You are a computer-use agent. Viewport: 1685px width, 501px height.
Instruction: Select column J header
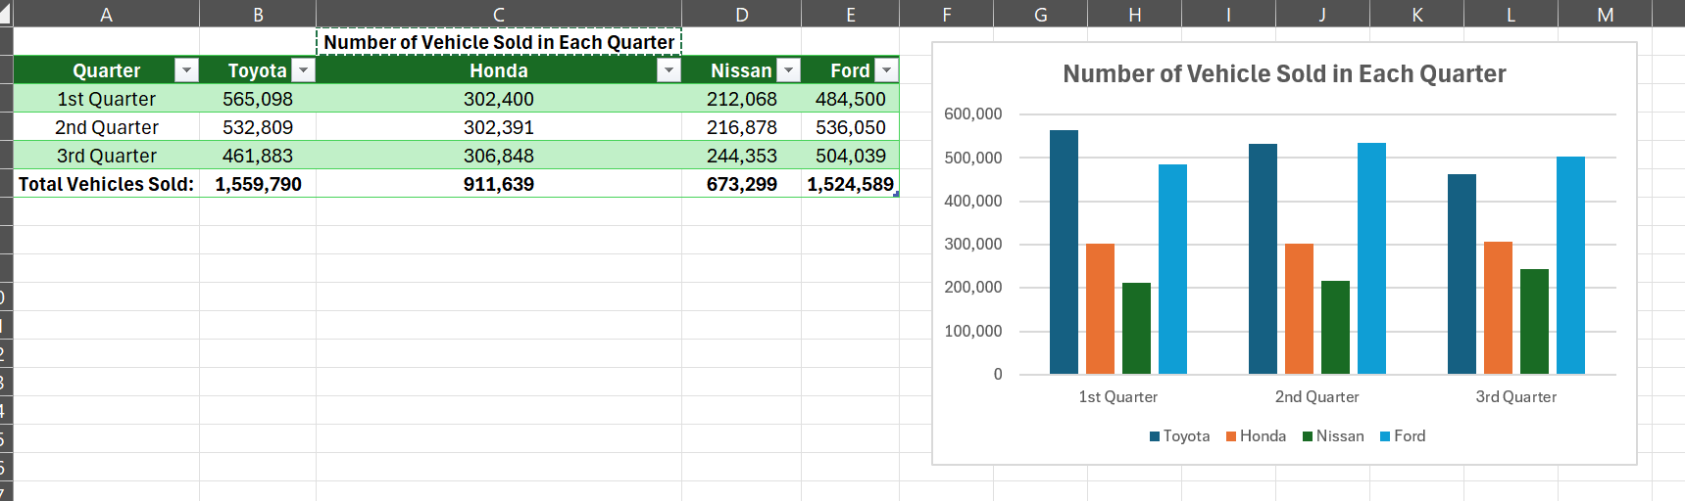[1323, 14]
